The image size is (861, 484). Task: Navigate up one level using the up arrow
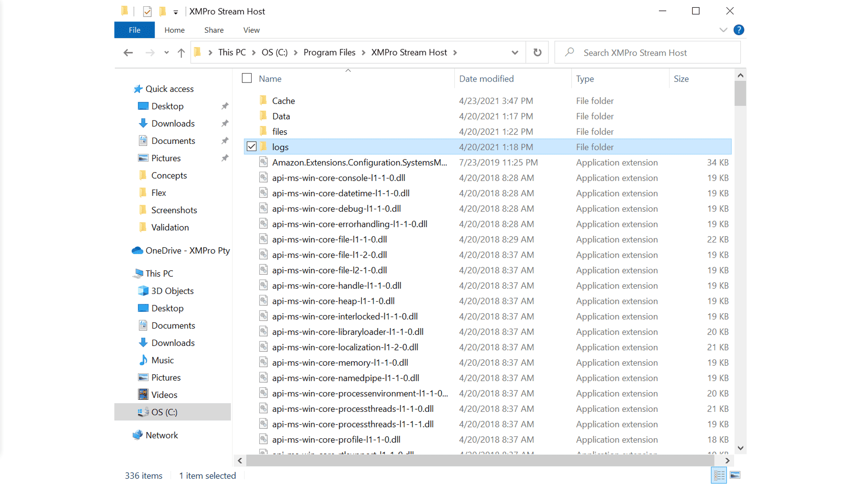[x=181, y=52]
